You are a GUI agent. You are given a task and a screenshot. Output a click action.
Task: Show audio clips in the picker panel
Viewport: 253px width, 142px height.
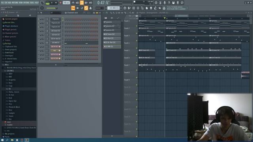(112, 18)
